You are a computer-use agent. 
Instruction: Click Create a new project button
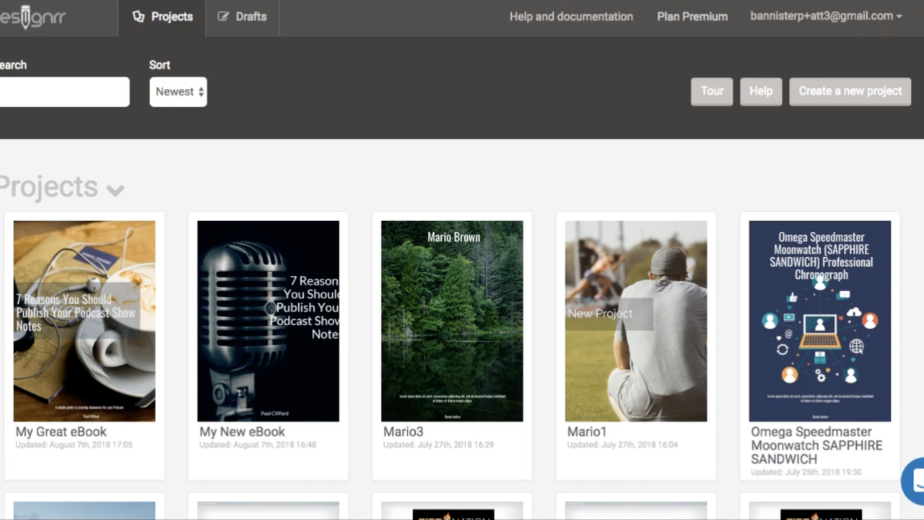click(x=850, y=91)
